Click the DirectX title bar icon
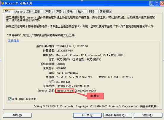The height and width of the screenshot is (120, 164). click(x=2, y=3)
